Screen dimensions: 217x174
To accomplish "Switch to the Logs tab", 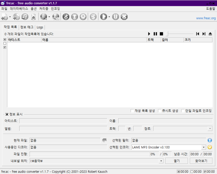I will [x=40, y=27].
